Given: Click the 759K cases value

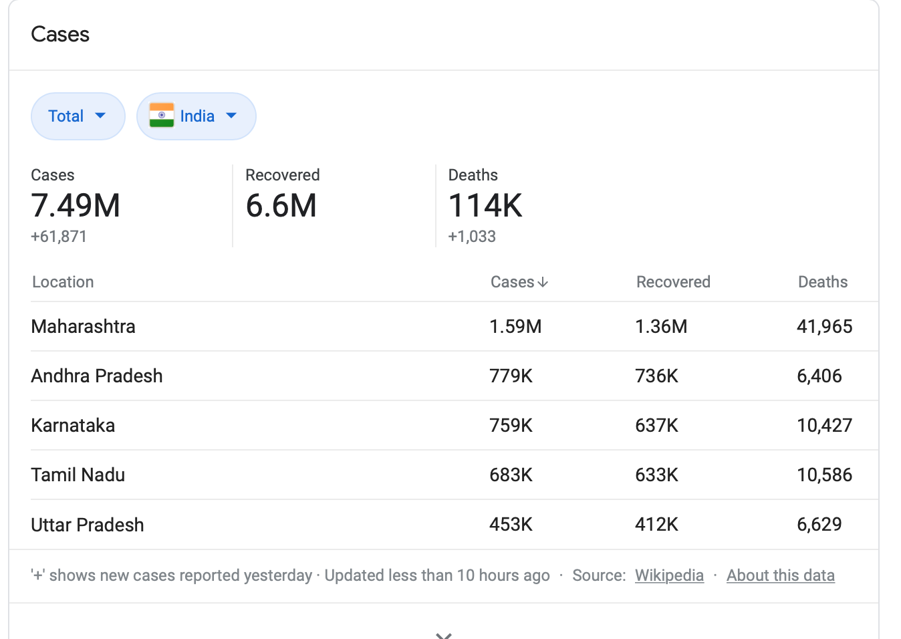Looking at the screenshot, I should pos(511,426).
